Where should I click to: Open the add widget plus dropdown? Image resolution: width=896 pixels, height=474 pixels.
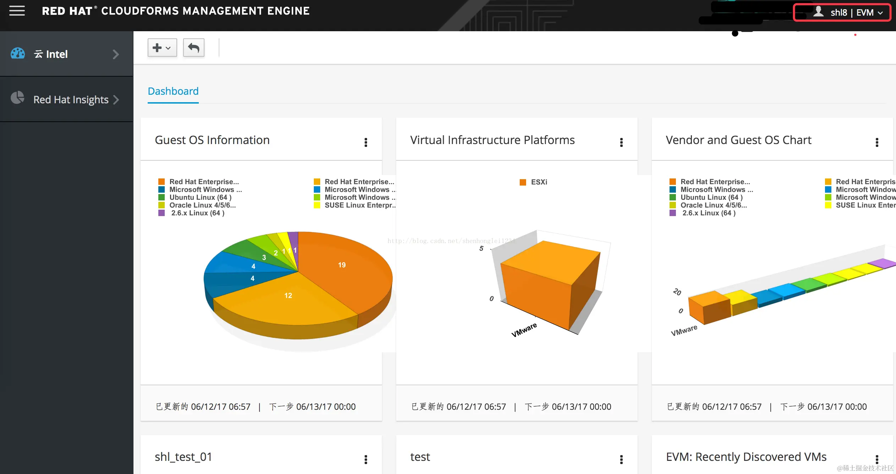[x=162, y=48]
